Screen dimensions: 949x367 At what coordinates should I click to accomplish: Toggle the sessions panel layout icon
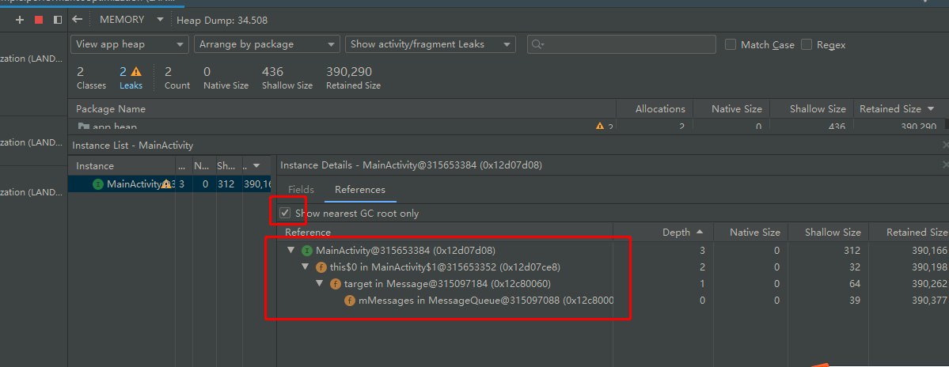click(58, 20)
